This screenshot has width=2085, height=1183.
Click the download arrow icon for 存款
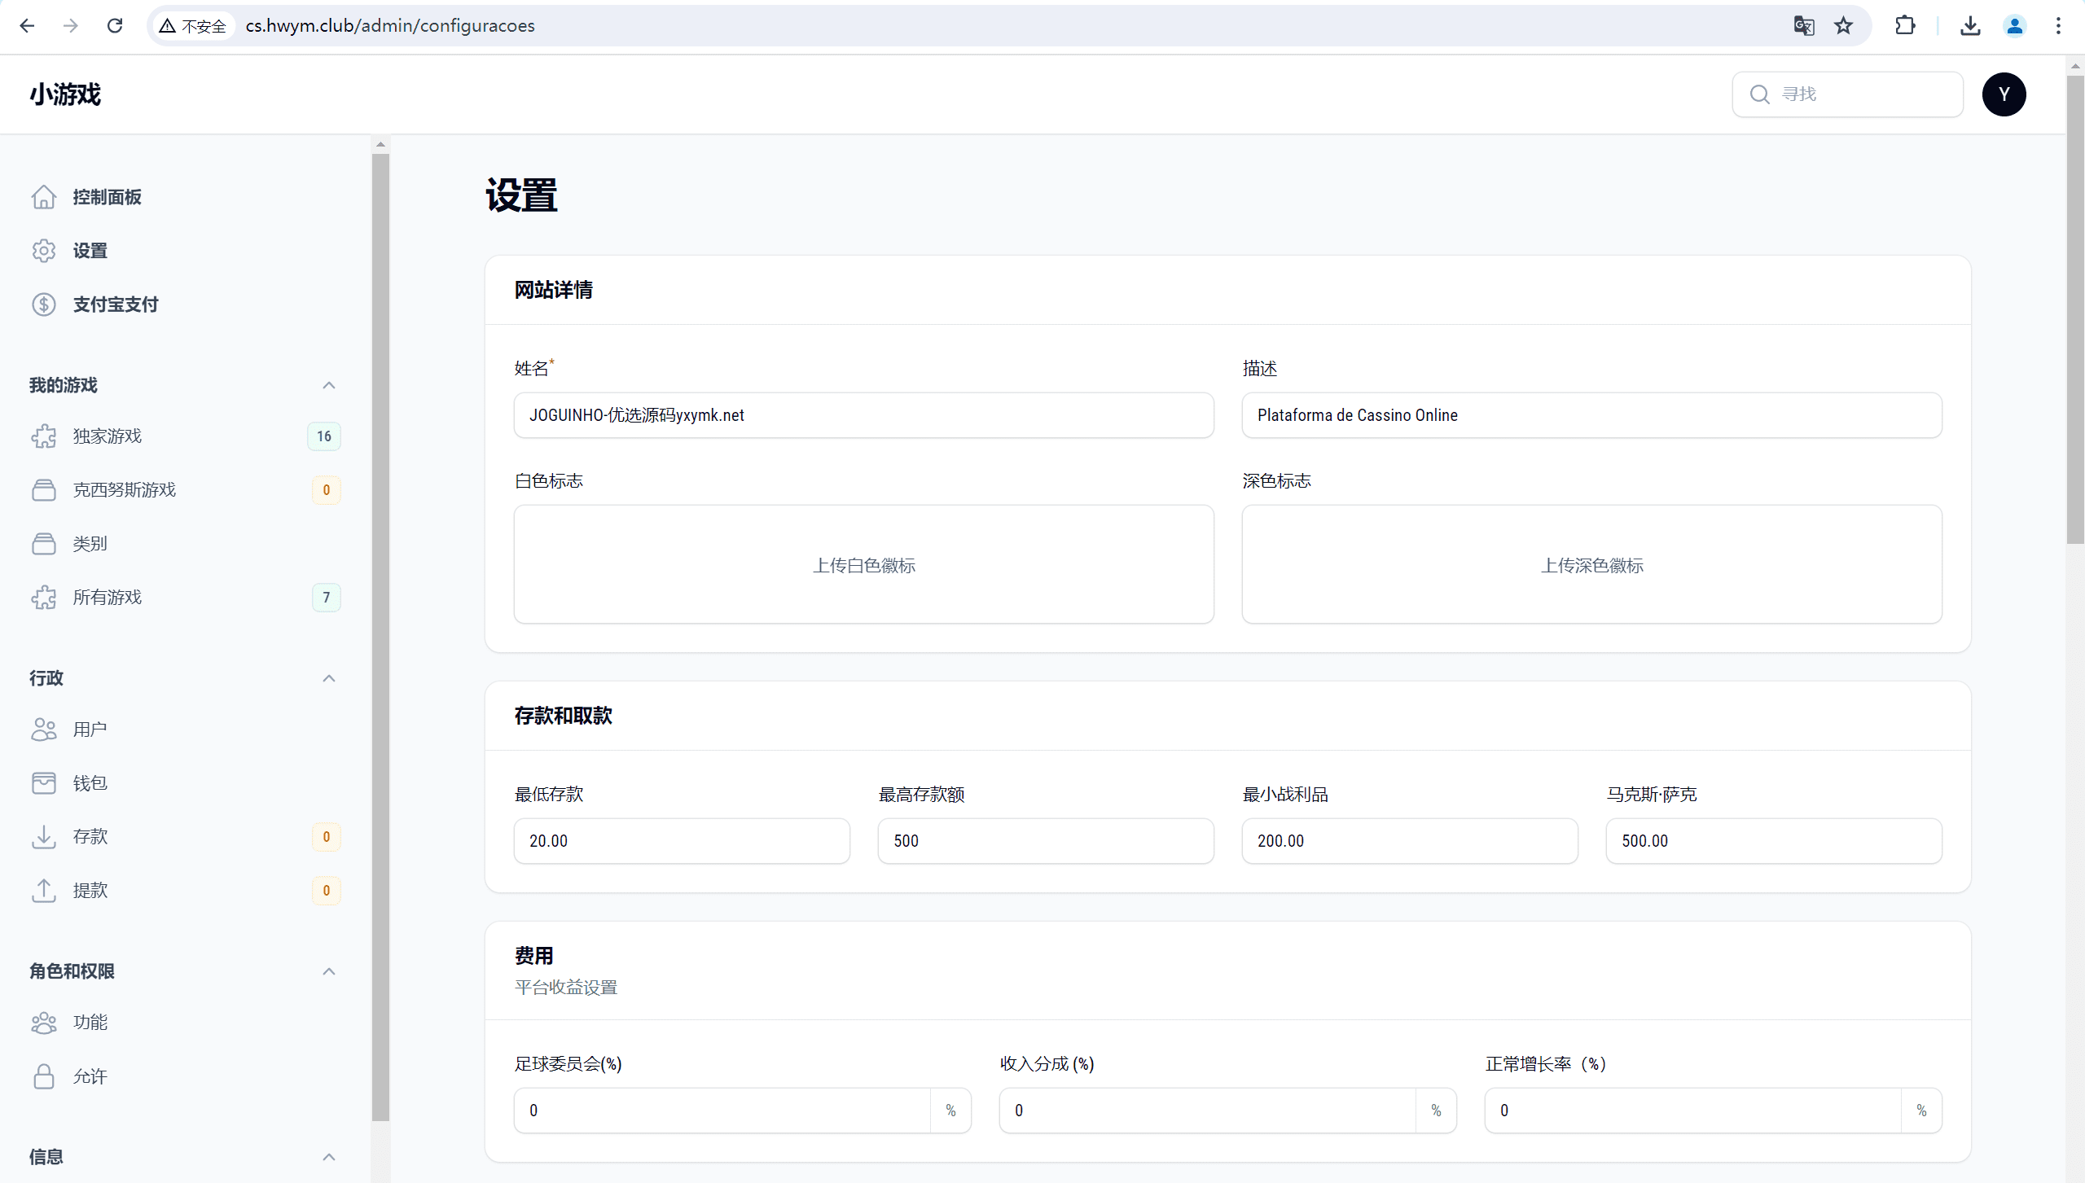tap(44, 837)
